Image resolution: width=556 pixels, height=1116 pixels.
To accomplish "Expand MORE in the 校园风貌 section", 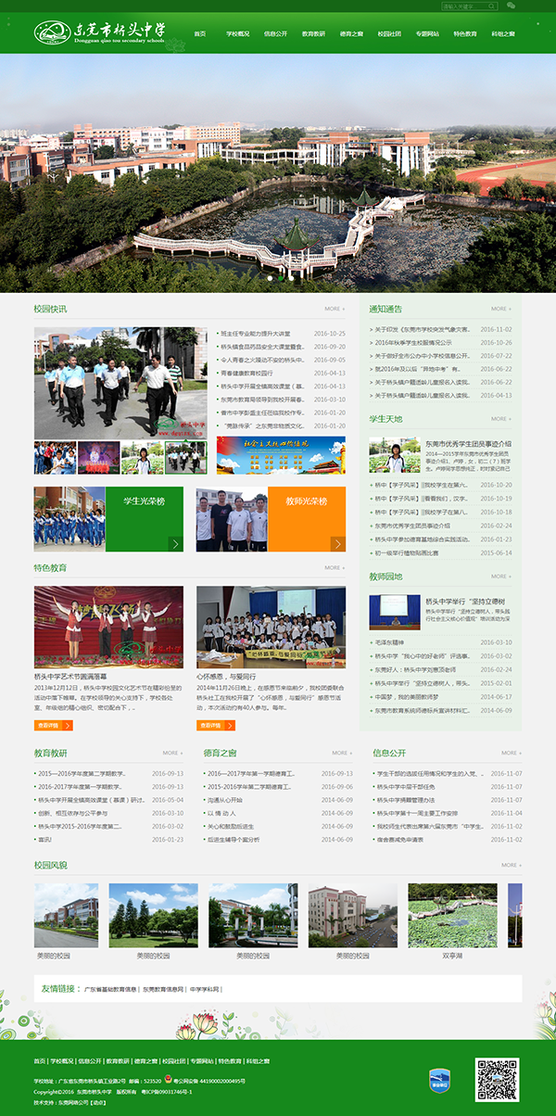I will [512, 865].
